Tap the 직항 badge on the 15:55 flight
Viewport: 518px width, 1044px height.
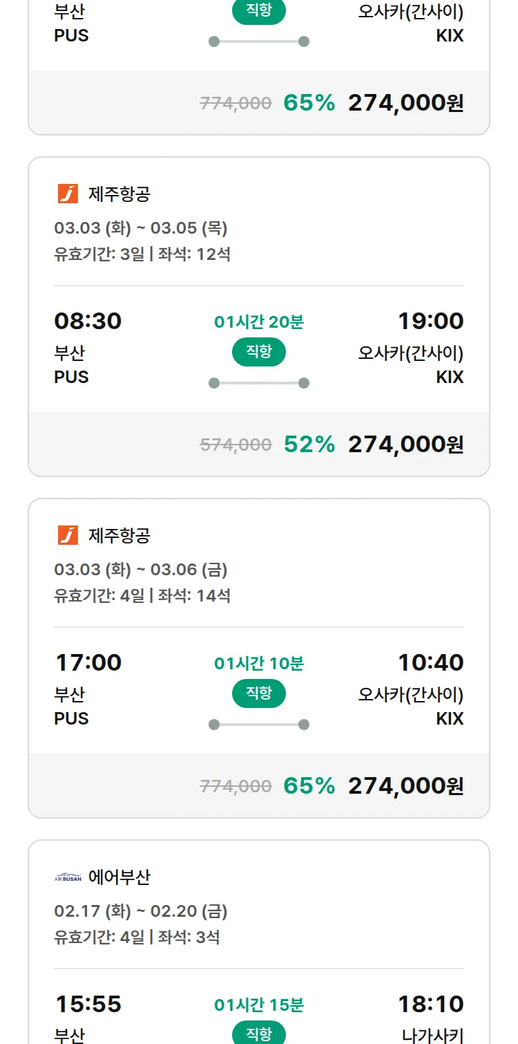point(259,1034)
